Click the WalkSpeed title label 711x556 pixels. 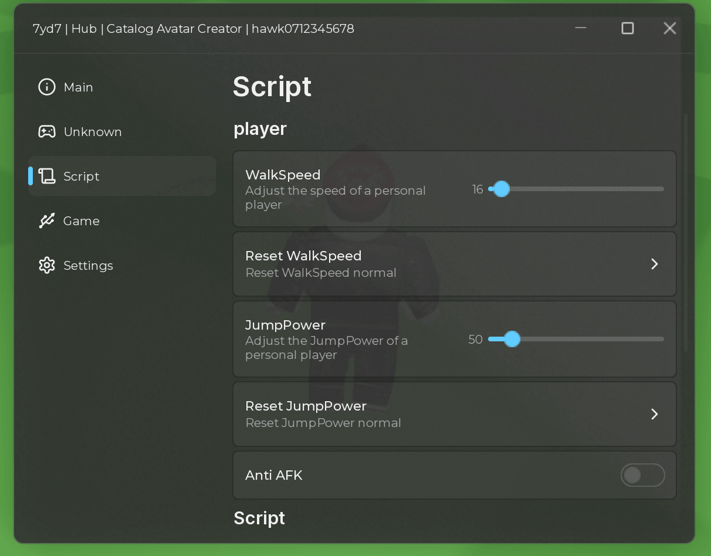(x=283, y=175)
